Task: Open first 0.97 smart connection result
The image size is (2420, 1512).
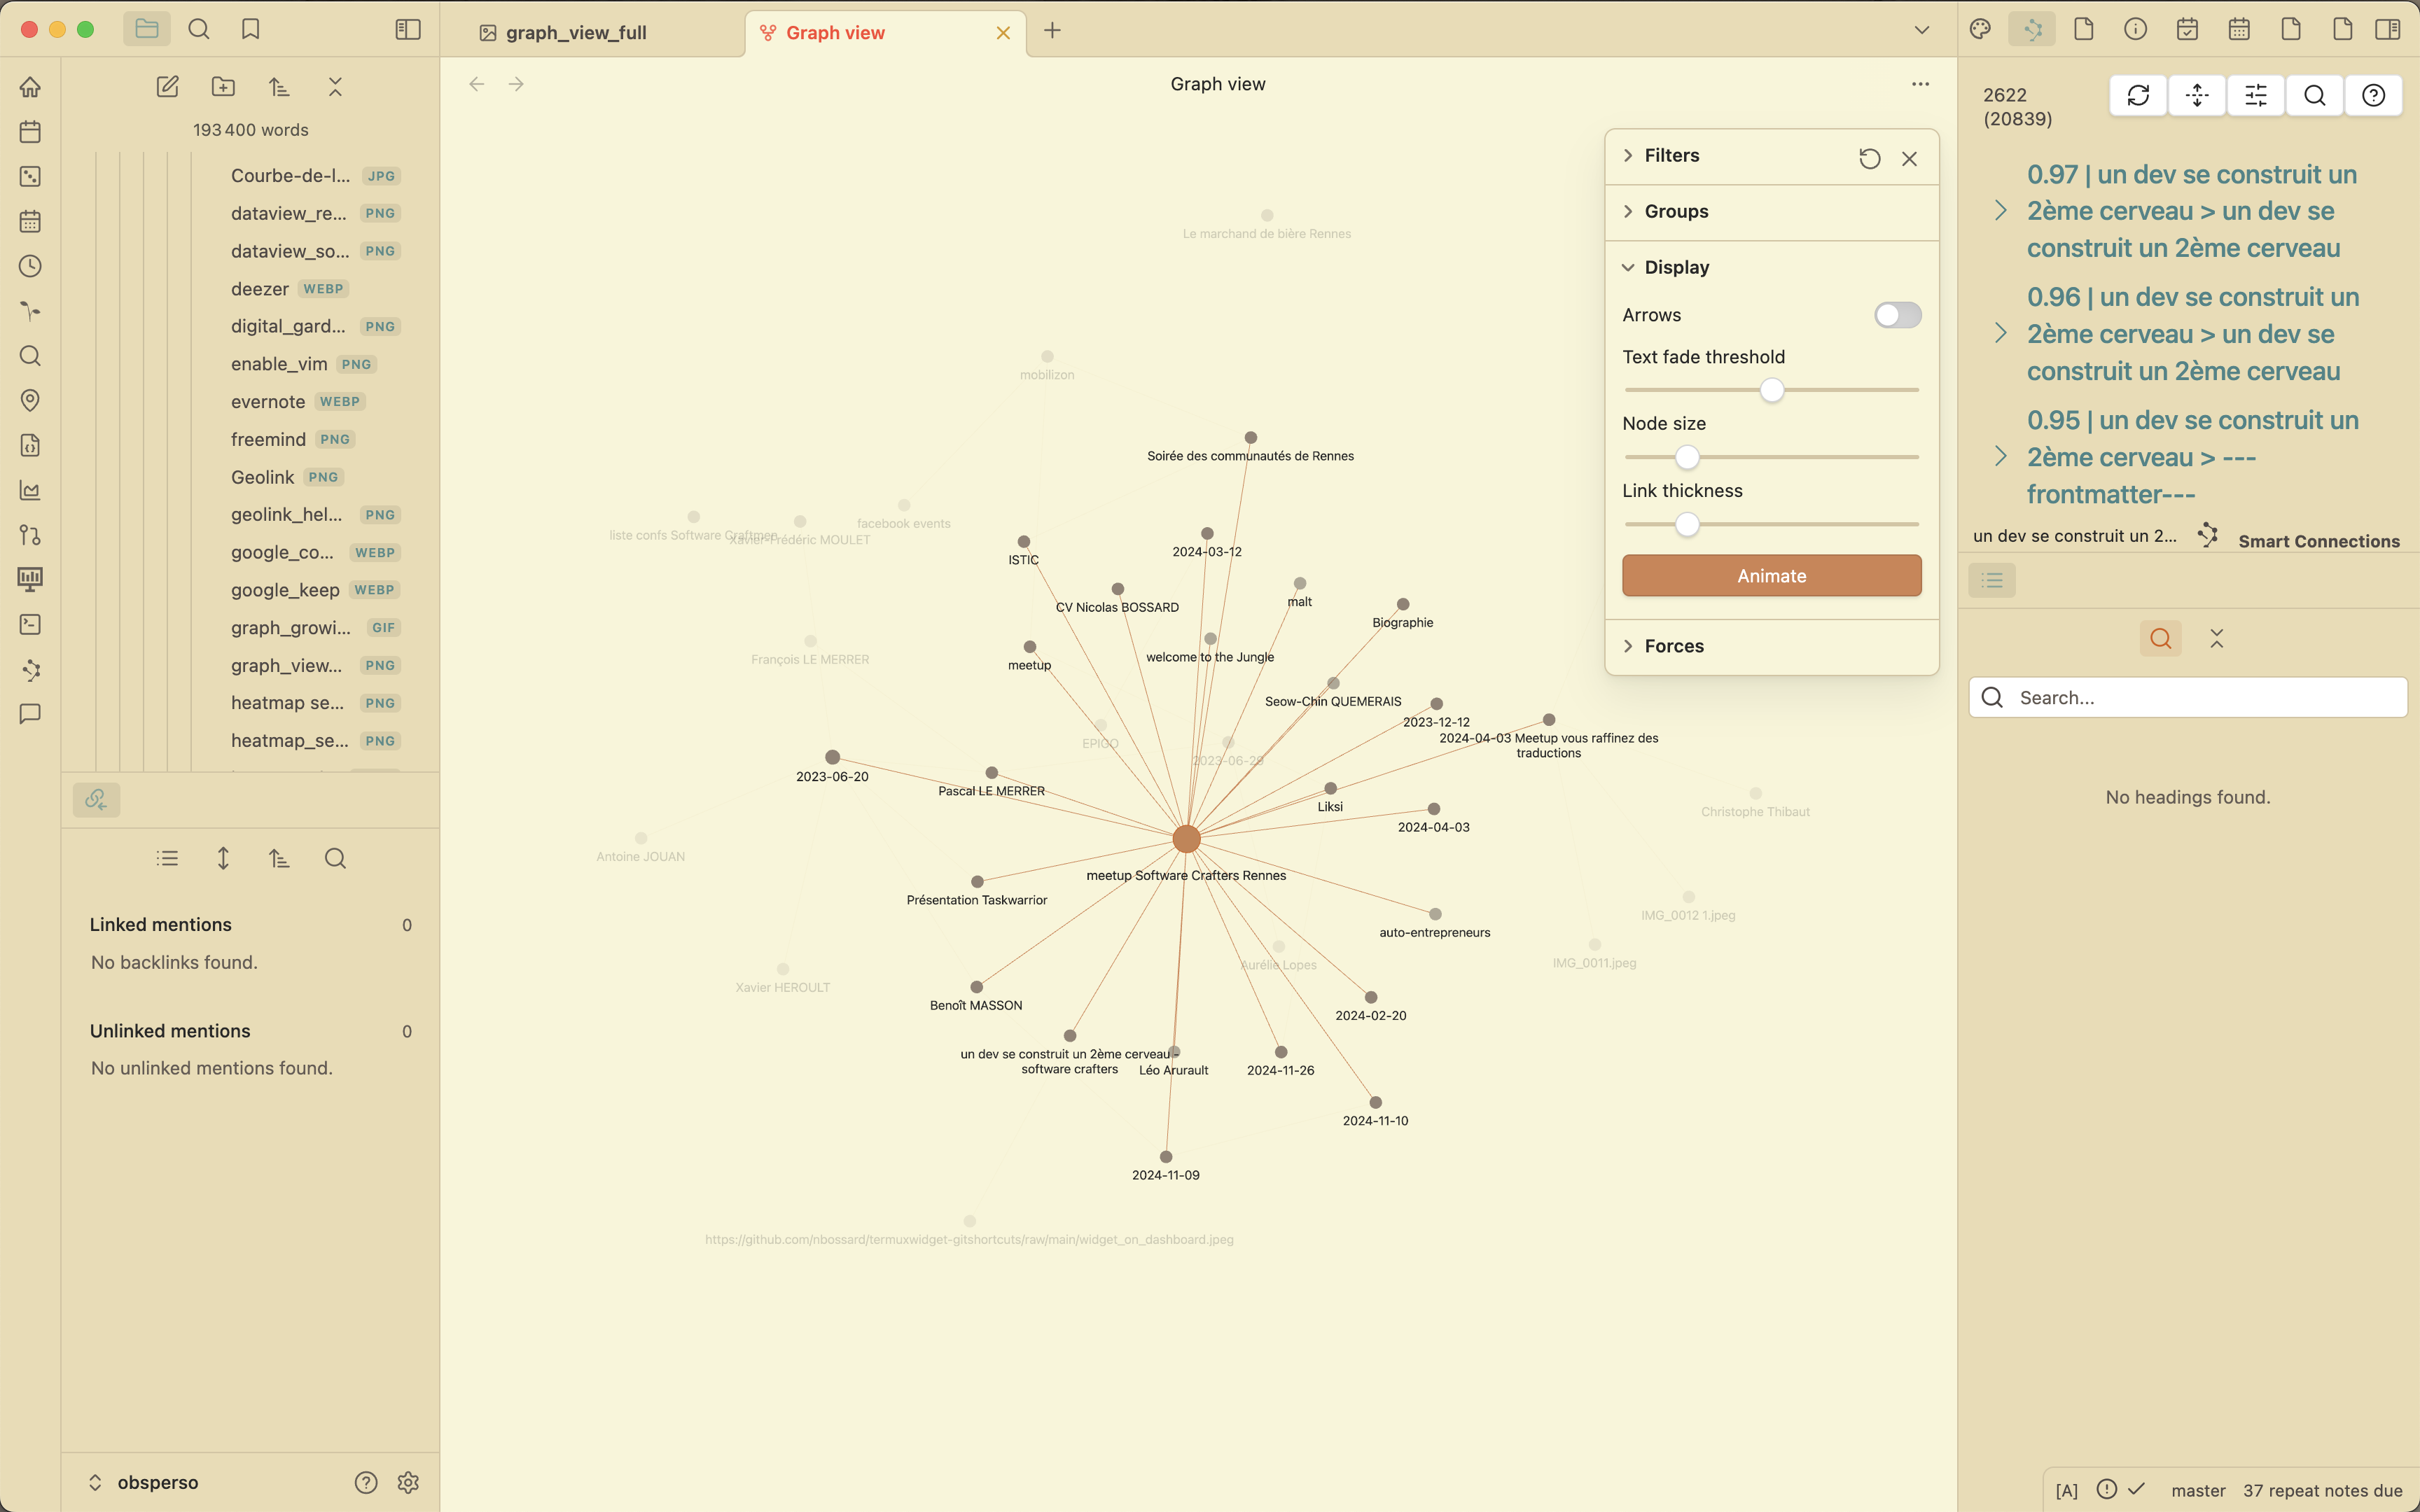Action: click(x=2191, y=211)
